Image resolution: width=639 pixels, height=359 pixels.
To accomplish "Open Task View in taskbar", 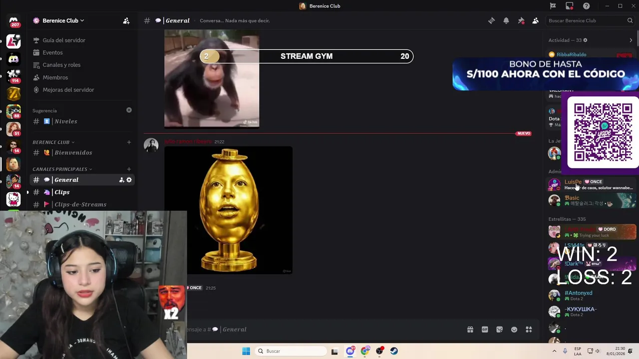I will 334,351.
